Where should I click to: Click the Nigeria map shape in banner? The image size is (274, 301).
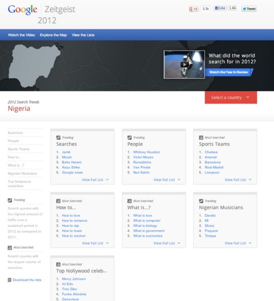(x=34, y=64)
